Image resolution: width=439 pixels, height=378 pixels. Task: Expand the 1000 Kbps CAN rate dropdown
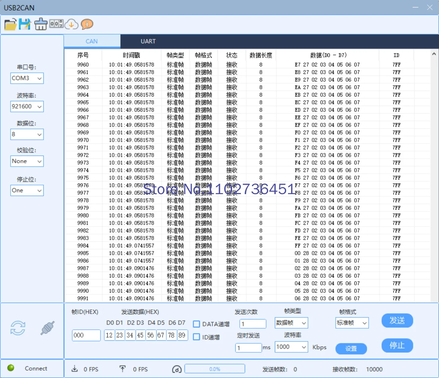[291, 347]
